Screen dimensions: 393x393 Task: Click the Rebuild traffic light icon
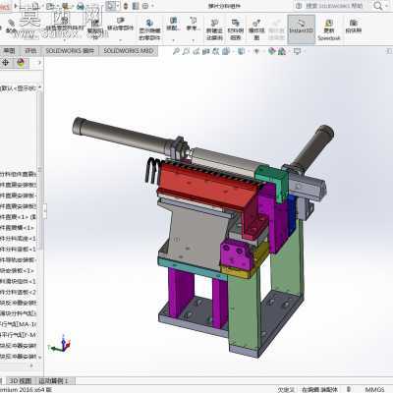(126, 6)
